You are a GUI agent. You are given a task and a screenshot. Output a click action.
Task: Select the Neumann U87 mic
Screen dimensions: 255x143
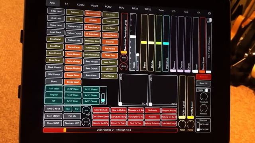[x=72, y=123]
